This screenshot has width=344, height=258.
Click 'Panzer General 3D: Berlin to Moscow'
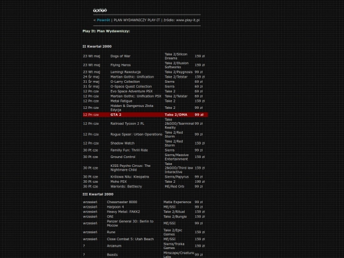(130, 224)
